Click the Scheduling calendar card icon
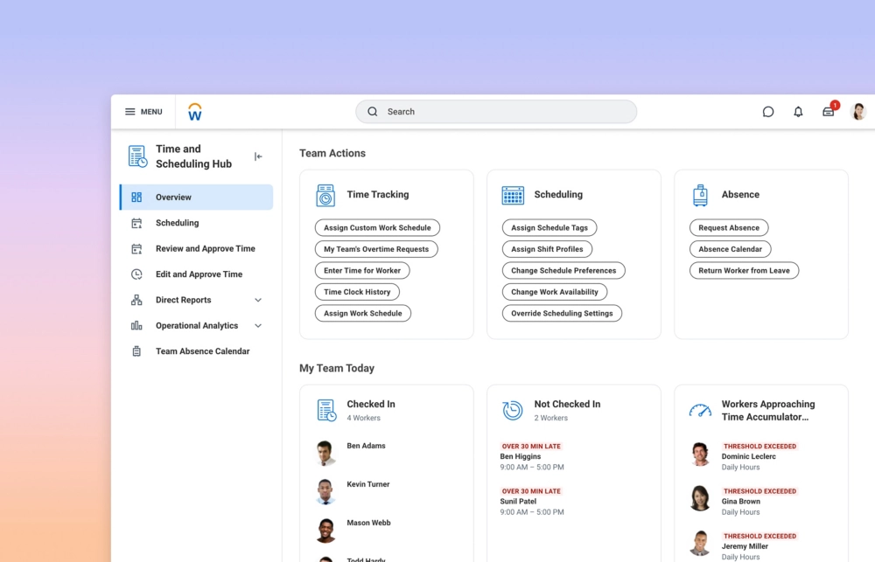Viewport: 875px width, 562px height. tap(513, 195)
